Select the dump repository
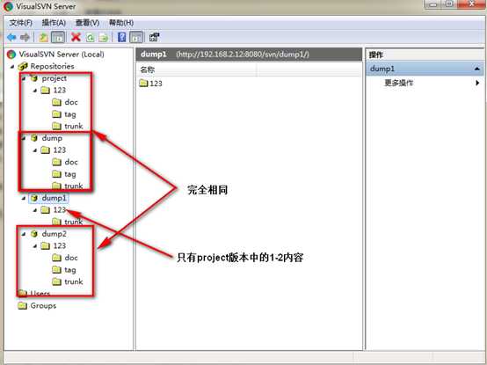Screen dimensions: 487x365 (x=52, y=138)
